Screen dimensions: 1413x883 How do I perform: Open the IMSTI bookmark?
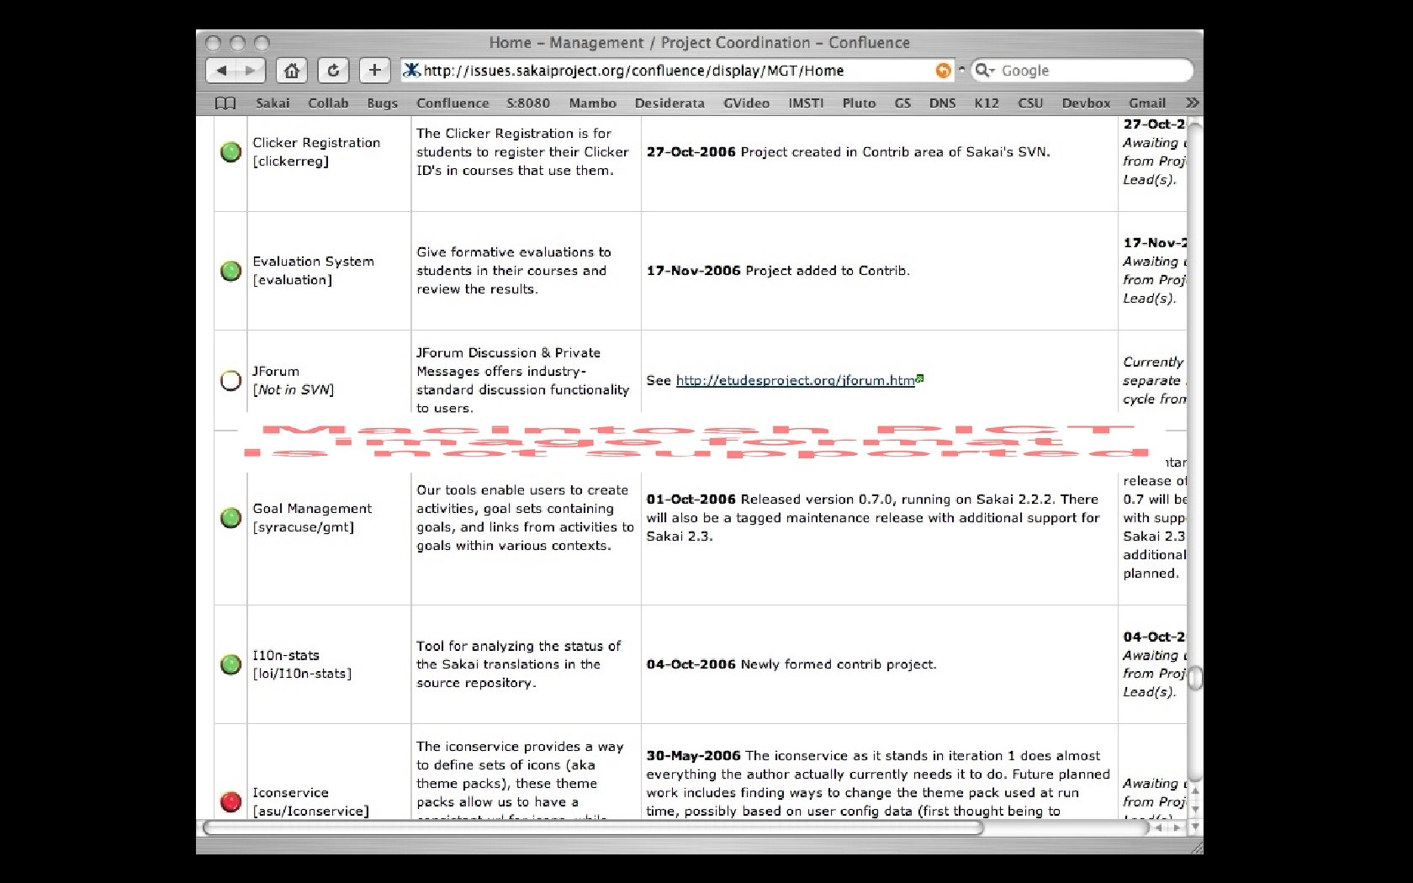[806, 103]
